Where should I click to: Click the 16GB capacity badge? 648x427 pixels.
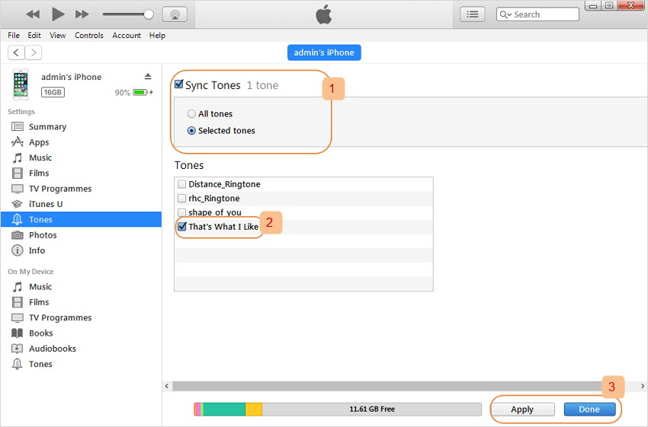[53, 92]
